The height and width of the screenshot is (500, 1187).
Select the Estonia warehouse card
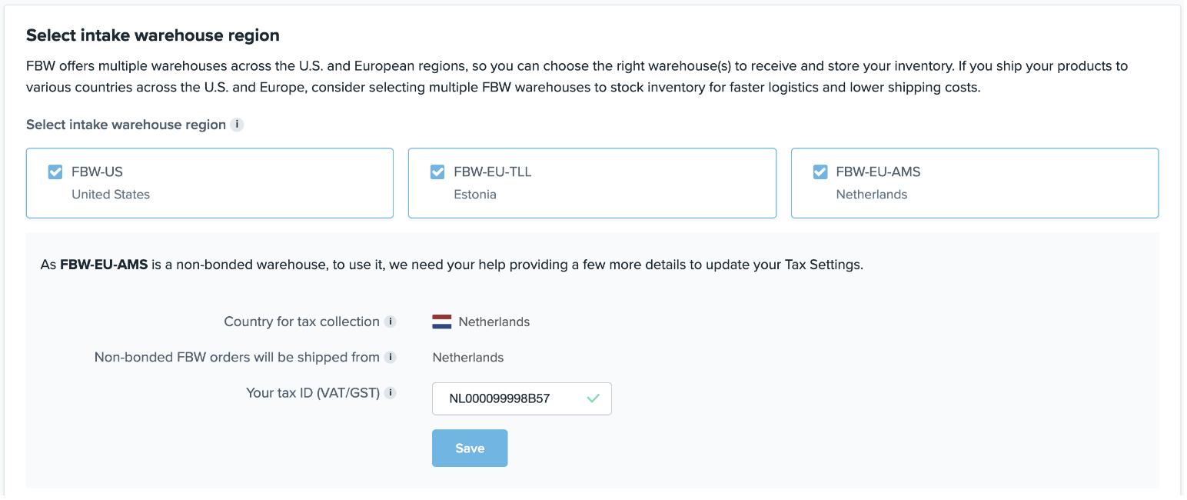(x=592, y=183)
